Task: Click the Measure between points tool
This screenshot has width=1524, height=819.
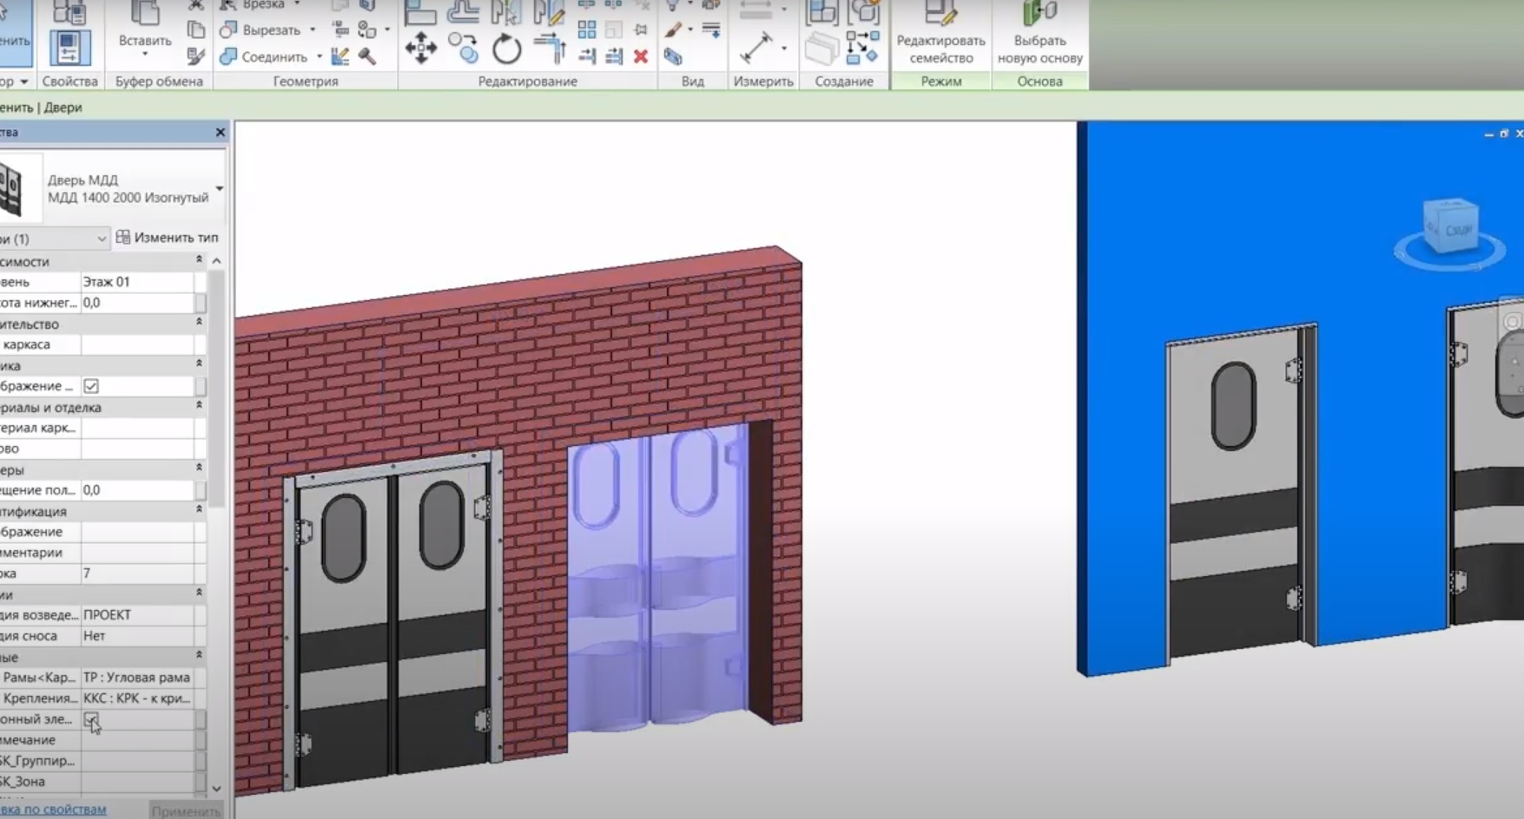Action: [755, 47]
